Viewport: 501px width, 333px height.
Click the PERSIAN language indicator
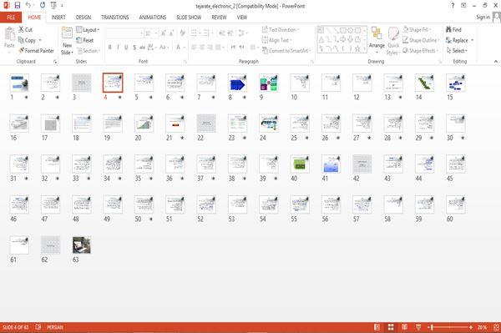(x=55, y=327)
